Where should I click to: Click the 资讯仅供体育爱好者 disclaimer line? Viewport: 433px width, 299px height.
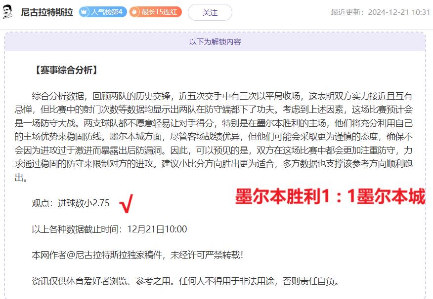point(185,281)
